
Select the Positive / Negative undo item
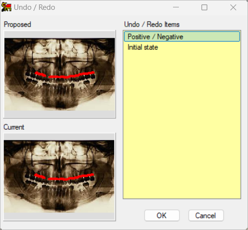[182, 36]
